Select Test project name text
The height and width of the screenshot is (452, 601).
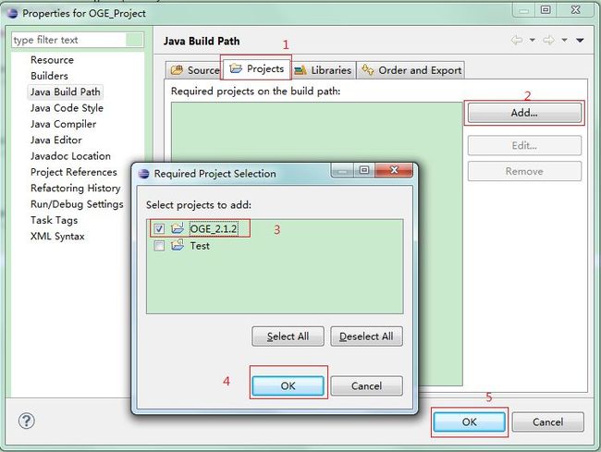click(200, 246)
